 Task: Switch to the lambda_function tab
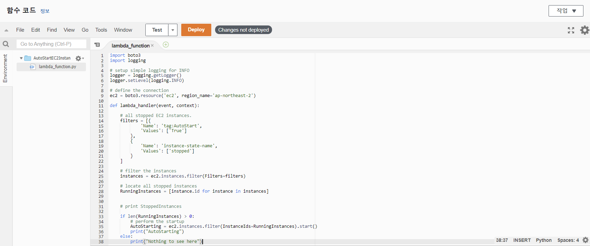[x=130, y=45]
